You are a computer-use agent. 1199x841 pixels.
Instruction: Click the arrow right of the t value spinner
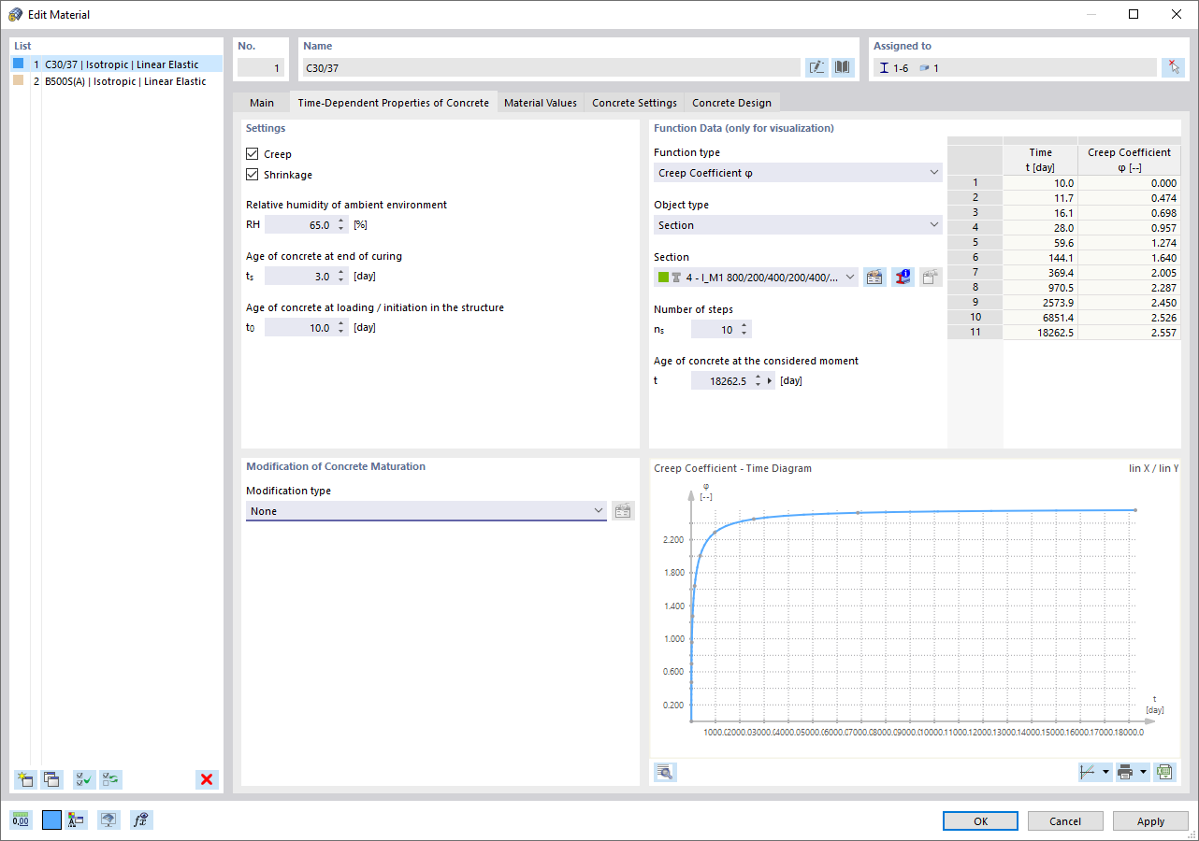[770, 380]
